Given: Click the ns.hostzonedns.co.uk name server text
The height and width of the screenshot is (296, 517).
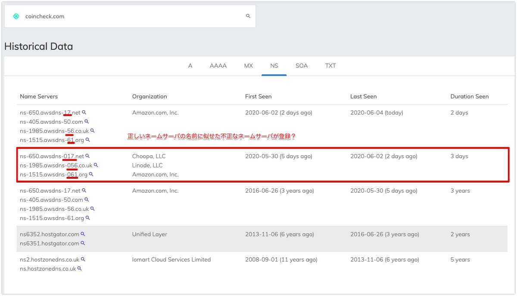Looking at the screenshot, I should pos(48,268).
